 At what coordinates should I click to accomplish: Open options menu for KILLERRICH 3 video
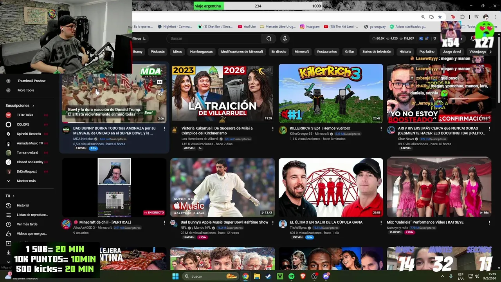point(381,128)
